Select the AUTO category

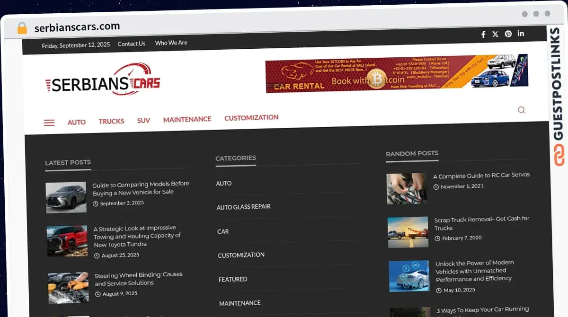tap(224, 183)
